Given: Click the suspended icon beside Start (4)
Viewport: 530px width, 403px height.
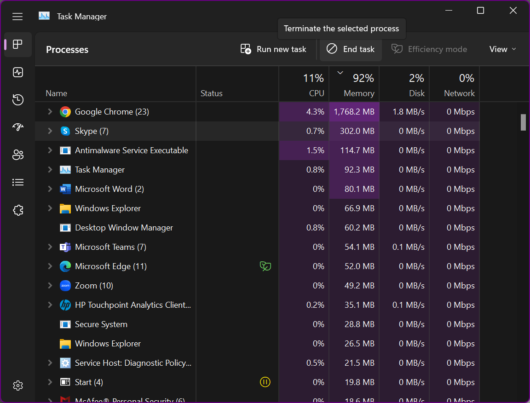Looking at the screenshot, I should click(x=265, y=382).
